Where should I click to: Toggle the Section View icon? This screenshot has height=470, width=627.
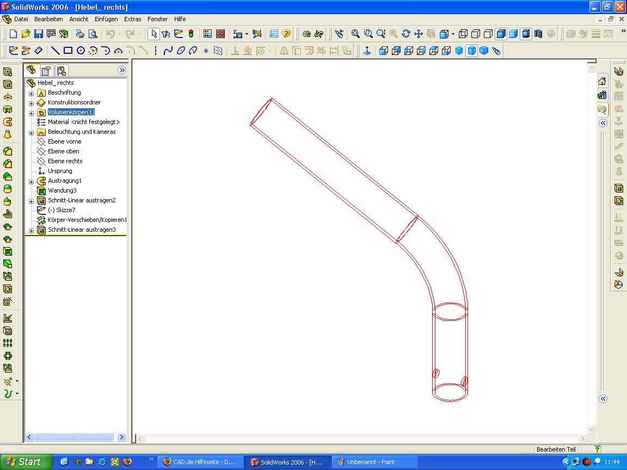[539, 34]
